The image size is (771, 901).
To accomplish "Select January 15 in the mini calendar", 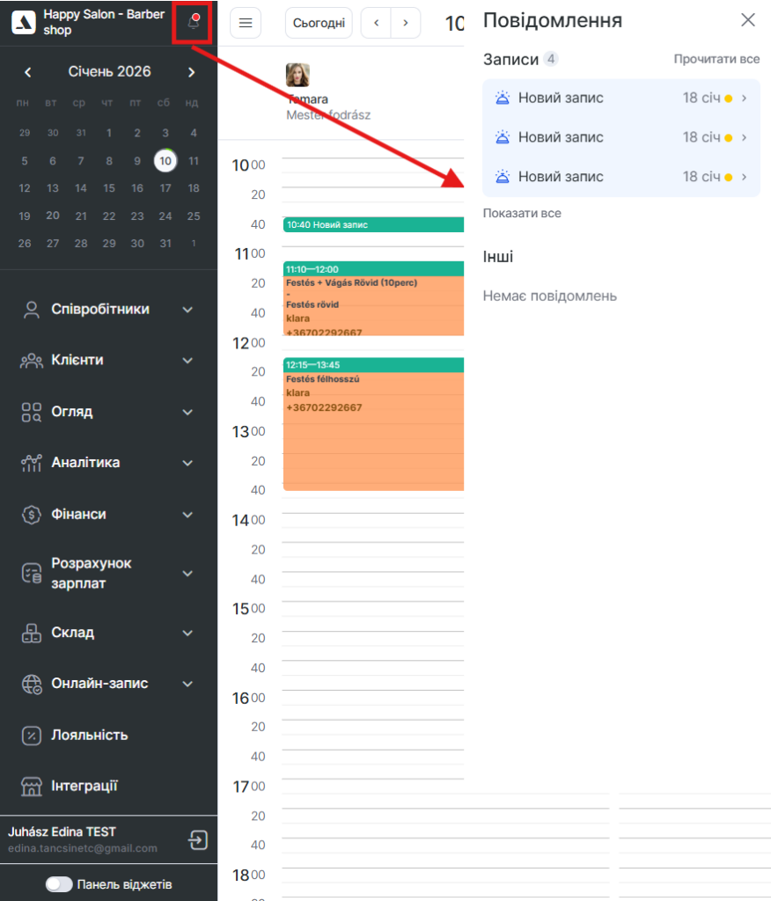I will (x=109, y=188).
